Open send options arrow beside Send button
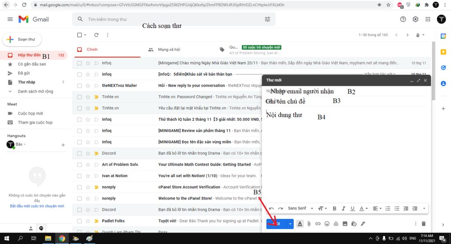Screen dimensions: 451x244 pos(290,224)
